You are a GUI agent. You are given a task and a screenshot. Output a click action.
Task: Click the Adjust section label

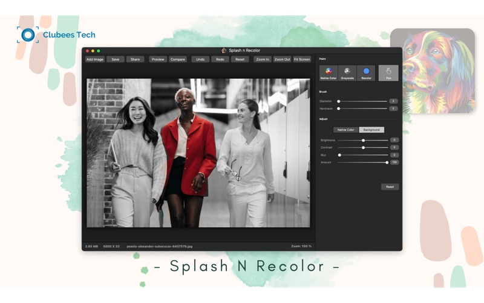(x=323, y=119)
